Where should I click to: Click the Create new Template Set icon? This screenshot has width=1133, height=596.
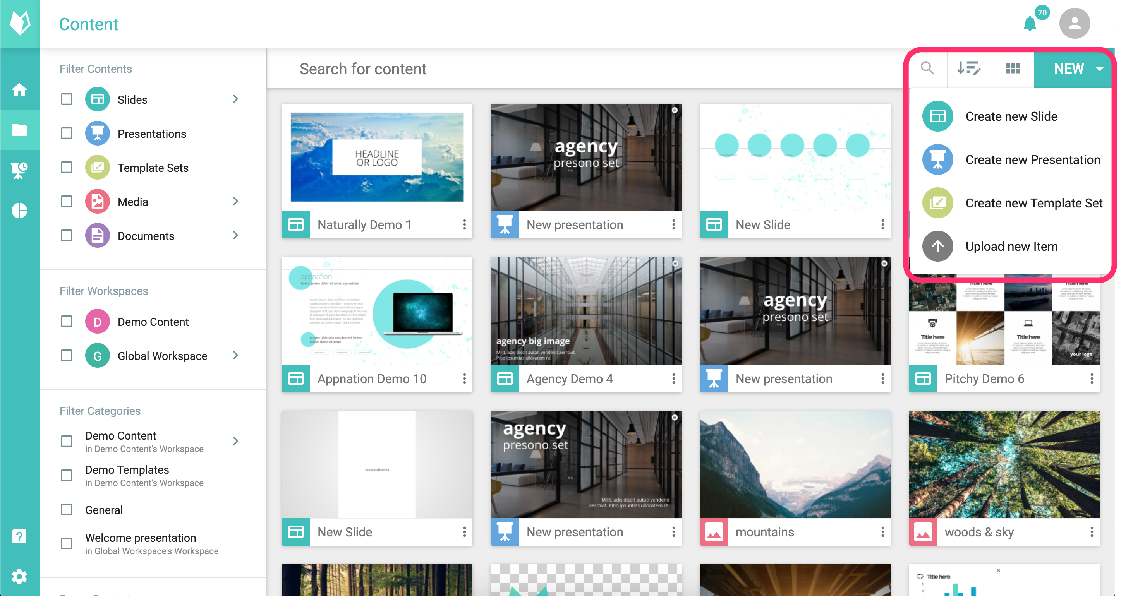pyautogui.click(x=937, y=203)
